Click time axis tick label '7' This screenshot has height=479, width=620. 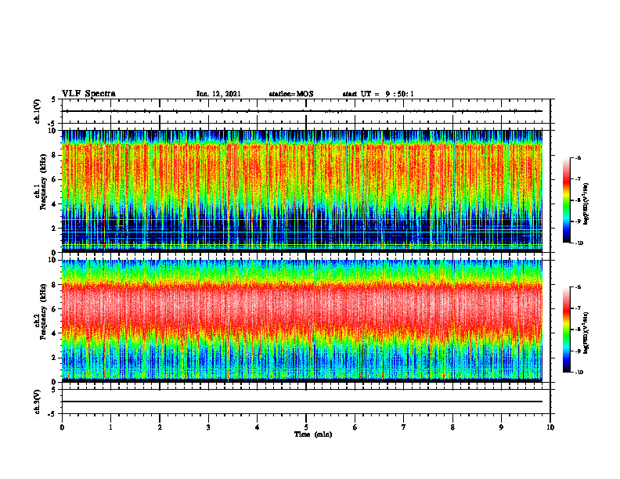pos(404,427)
